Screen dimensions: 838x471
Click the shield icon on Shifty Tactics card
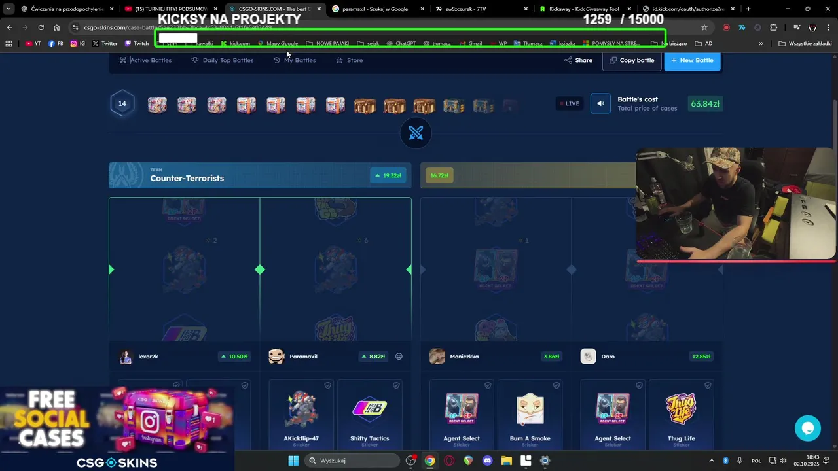tap(395, 386)
